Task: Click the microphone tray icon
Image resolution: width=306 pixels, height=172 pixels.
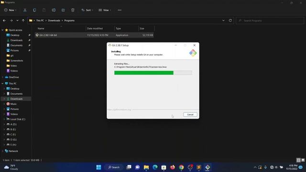Action: (x=265, y=167)
